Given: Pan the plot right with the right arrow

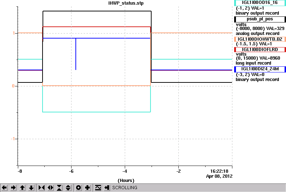Looking at the screenshot, I should (13, 188).
